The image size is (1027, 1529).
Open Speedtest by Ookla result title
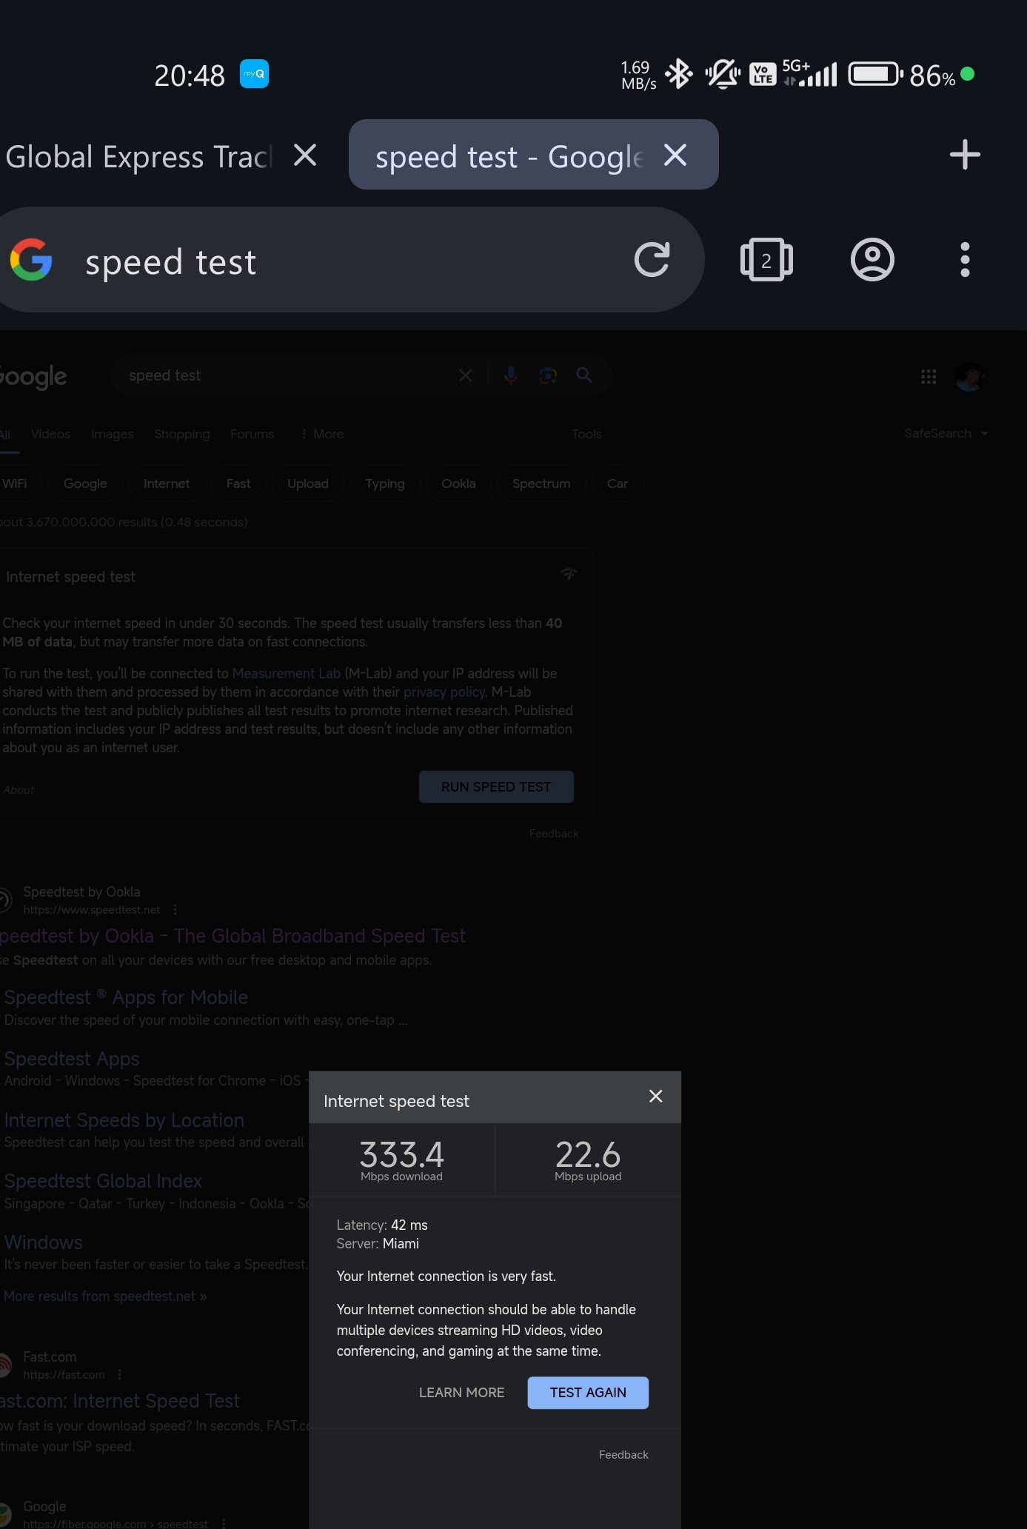tap(233, 936)
